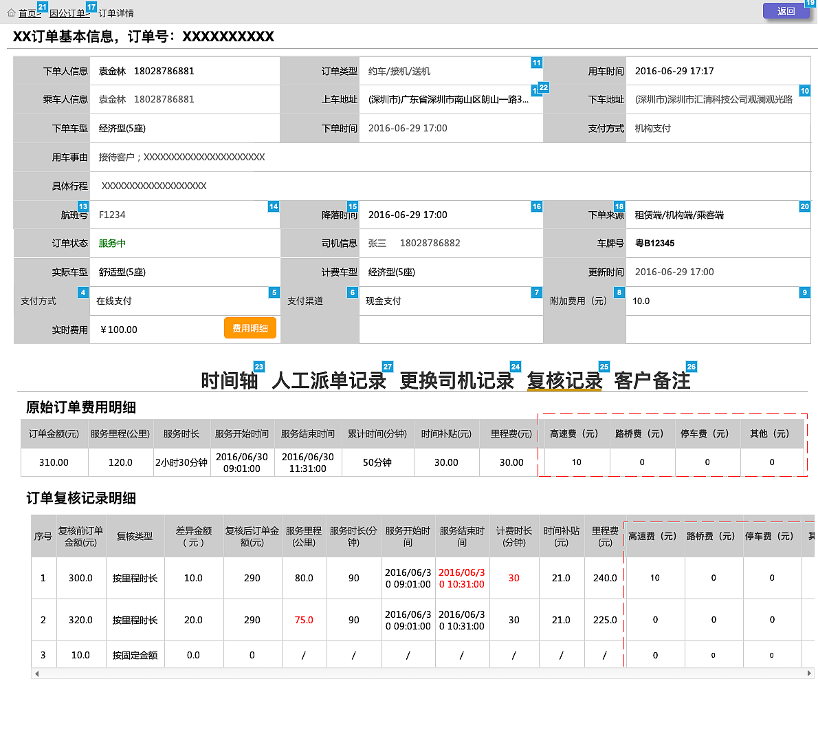Click order source 租赁端/机构端/乘客端
818x743 pixels.
(679, 215)
